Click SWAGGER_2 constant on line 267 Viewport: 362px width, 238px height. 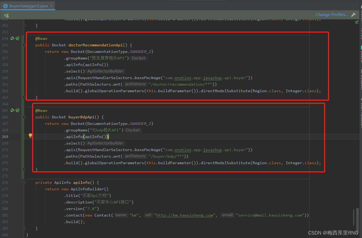click(140, 124)
